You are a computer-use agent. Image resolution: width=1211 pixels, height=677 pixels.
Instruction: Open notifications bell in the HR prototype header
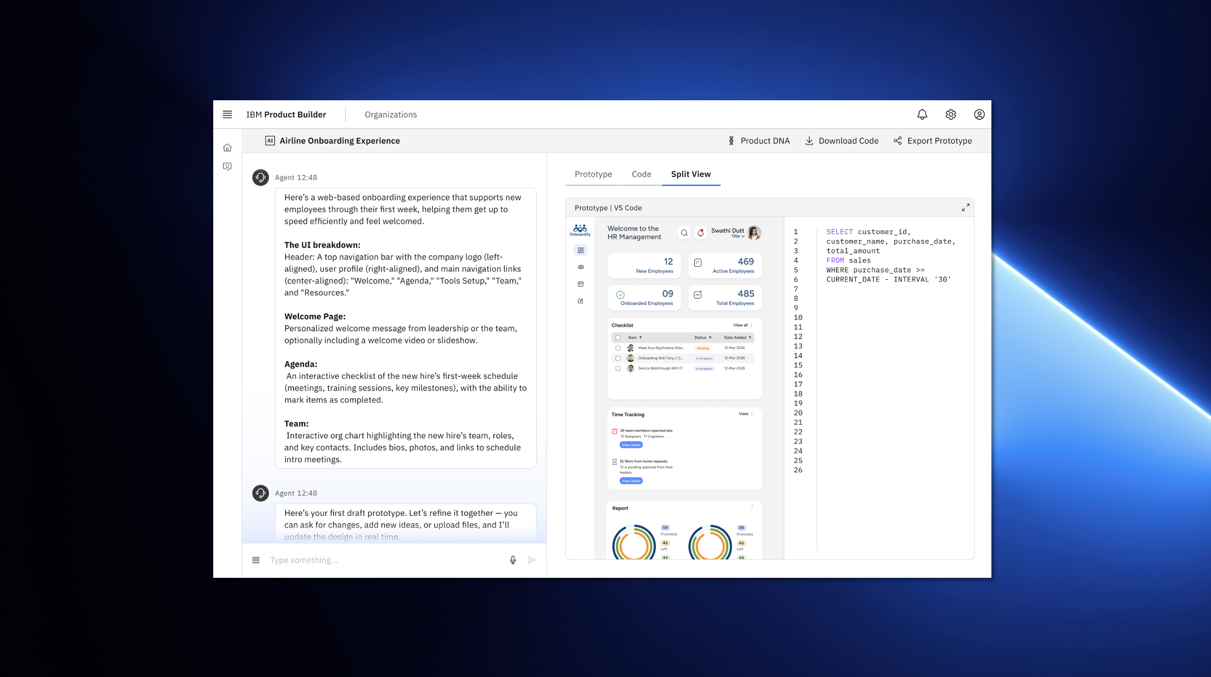(701, 233)
